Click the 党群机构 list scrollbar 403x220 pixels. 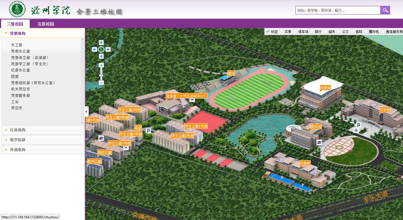pyautogui.click(x=82, y=81)
